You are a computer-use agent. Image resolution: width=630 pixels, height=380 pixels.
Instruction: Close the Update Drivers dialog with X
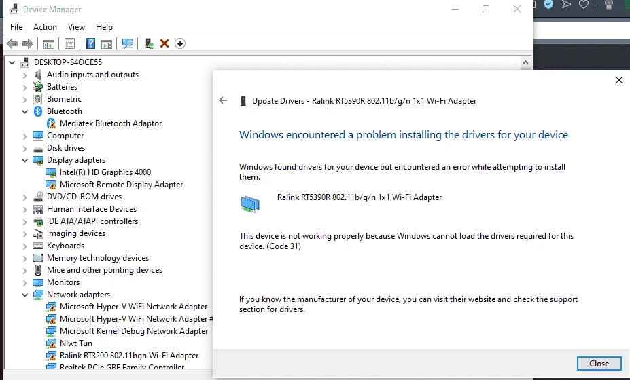[618, 80]
